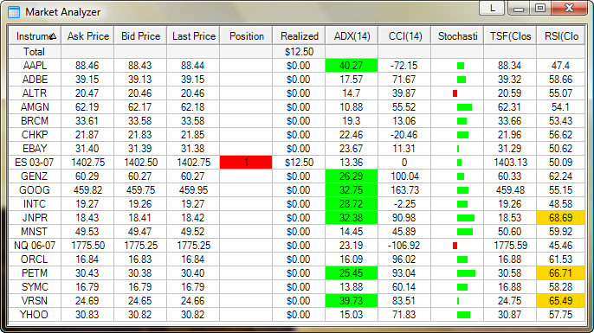Sort by the RSI column header
This screenshot has width=594, height=333.
pyautogui.click(x=561, y=36)
